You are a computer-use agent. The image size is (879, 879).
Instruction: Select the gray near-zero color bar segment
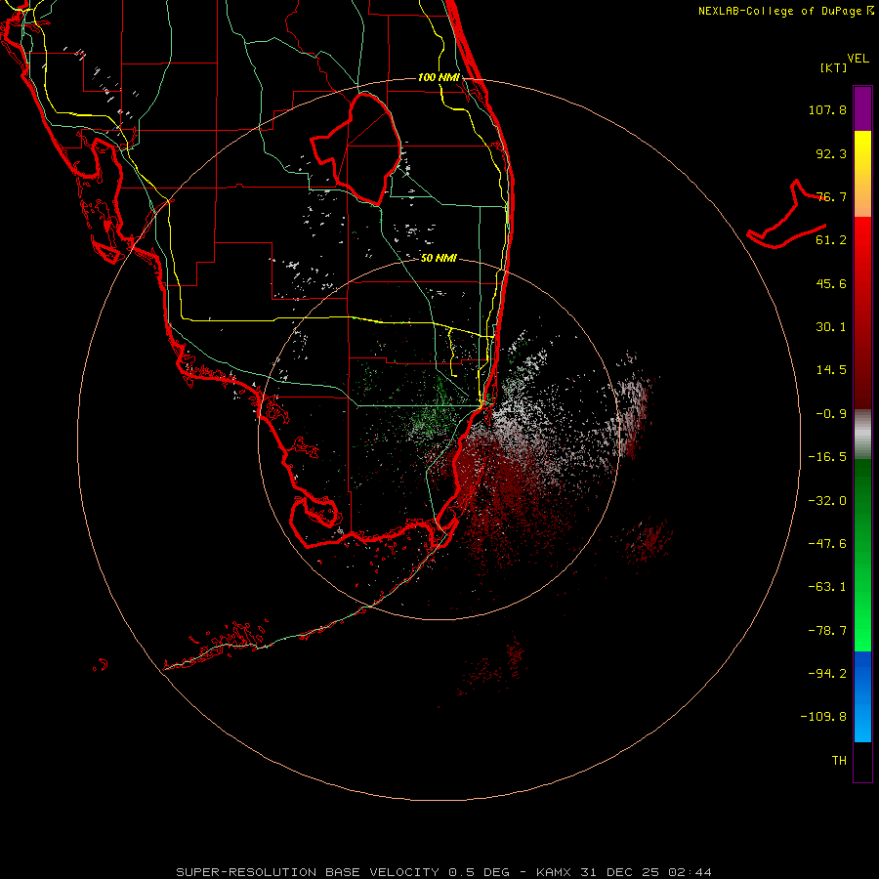coord(862,435)
